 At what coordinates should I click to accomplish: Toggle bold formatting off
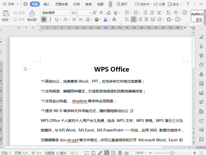coord(44,19)
